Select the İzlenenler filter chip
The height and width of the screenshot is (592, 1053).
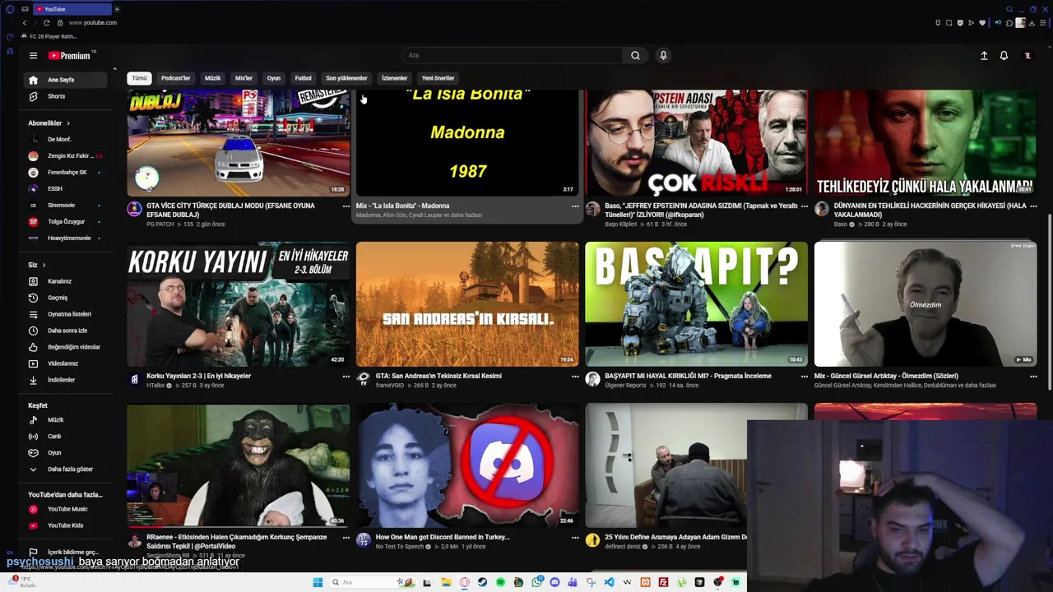[x=395, y=78]
